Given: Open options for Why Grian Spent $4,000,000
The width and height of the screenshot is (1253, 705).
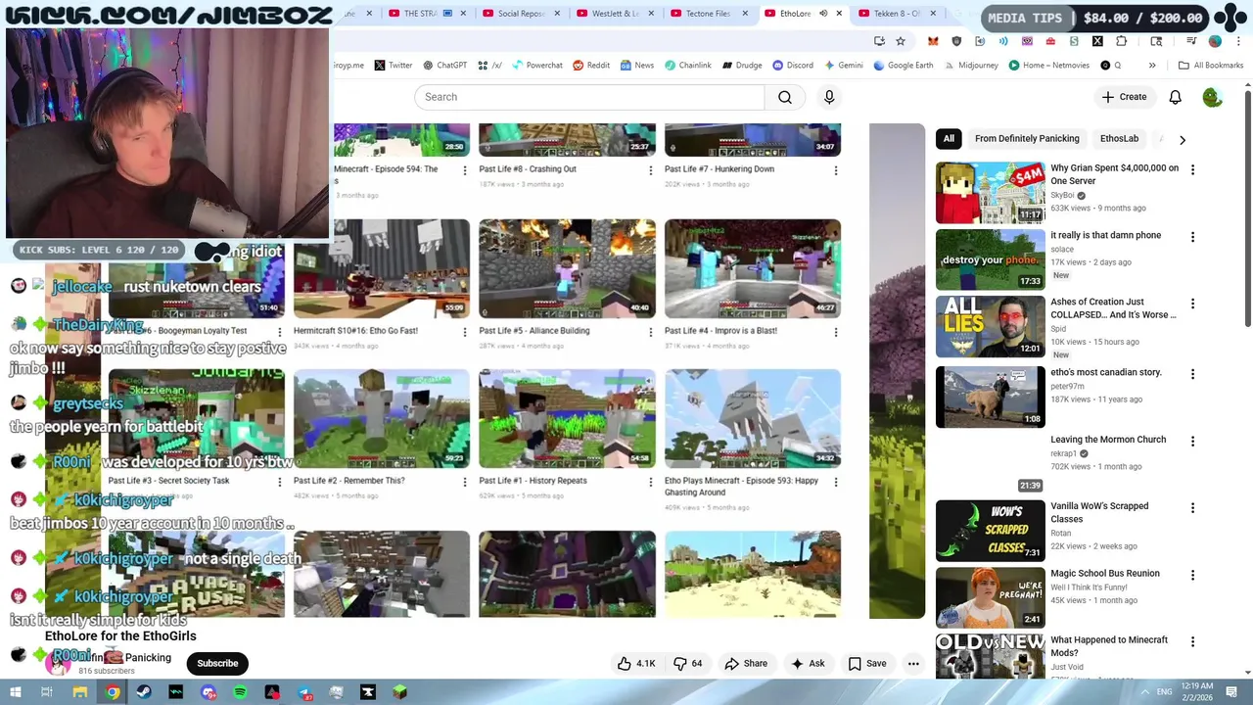Looking at the screenshot, I should 1192,169.
